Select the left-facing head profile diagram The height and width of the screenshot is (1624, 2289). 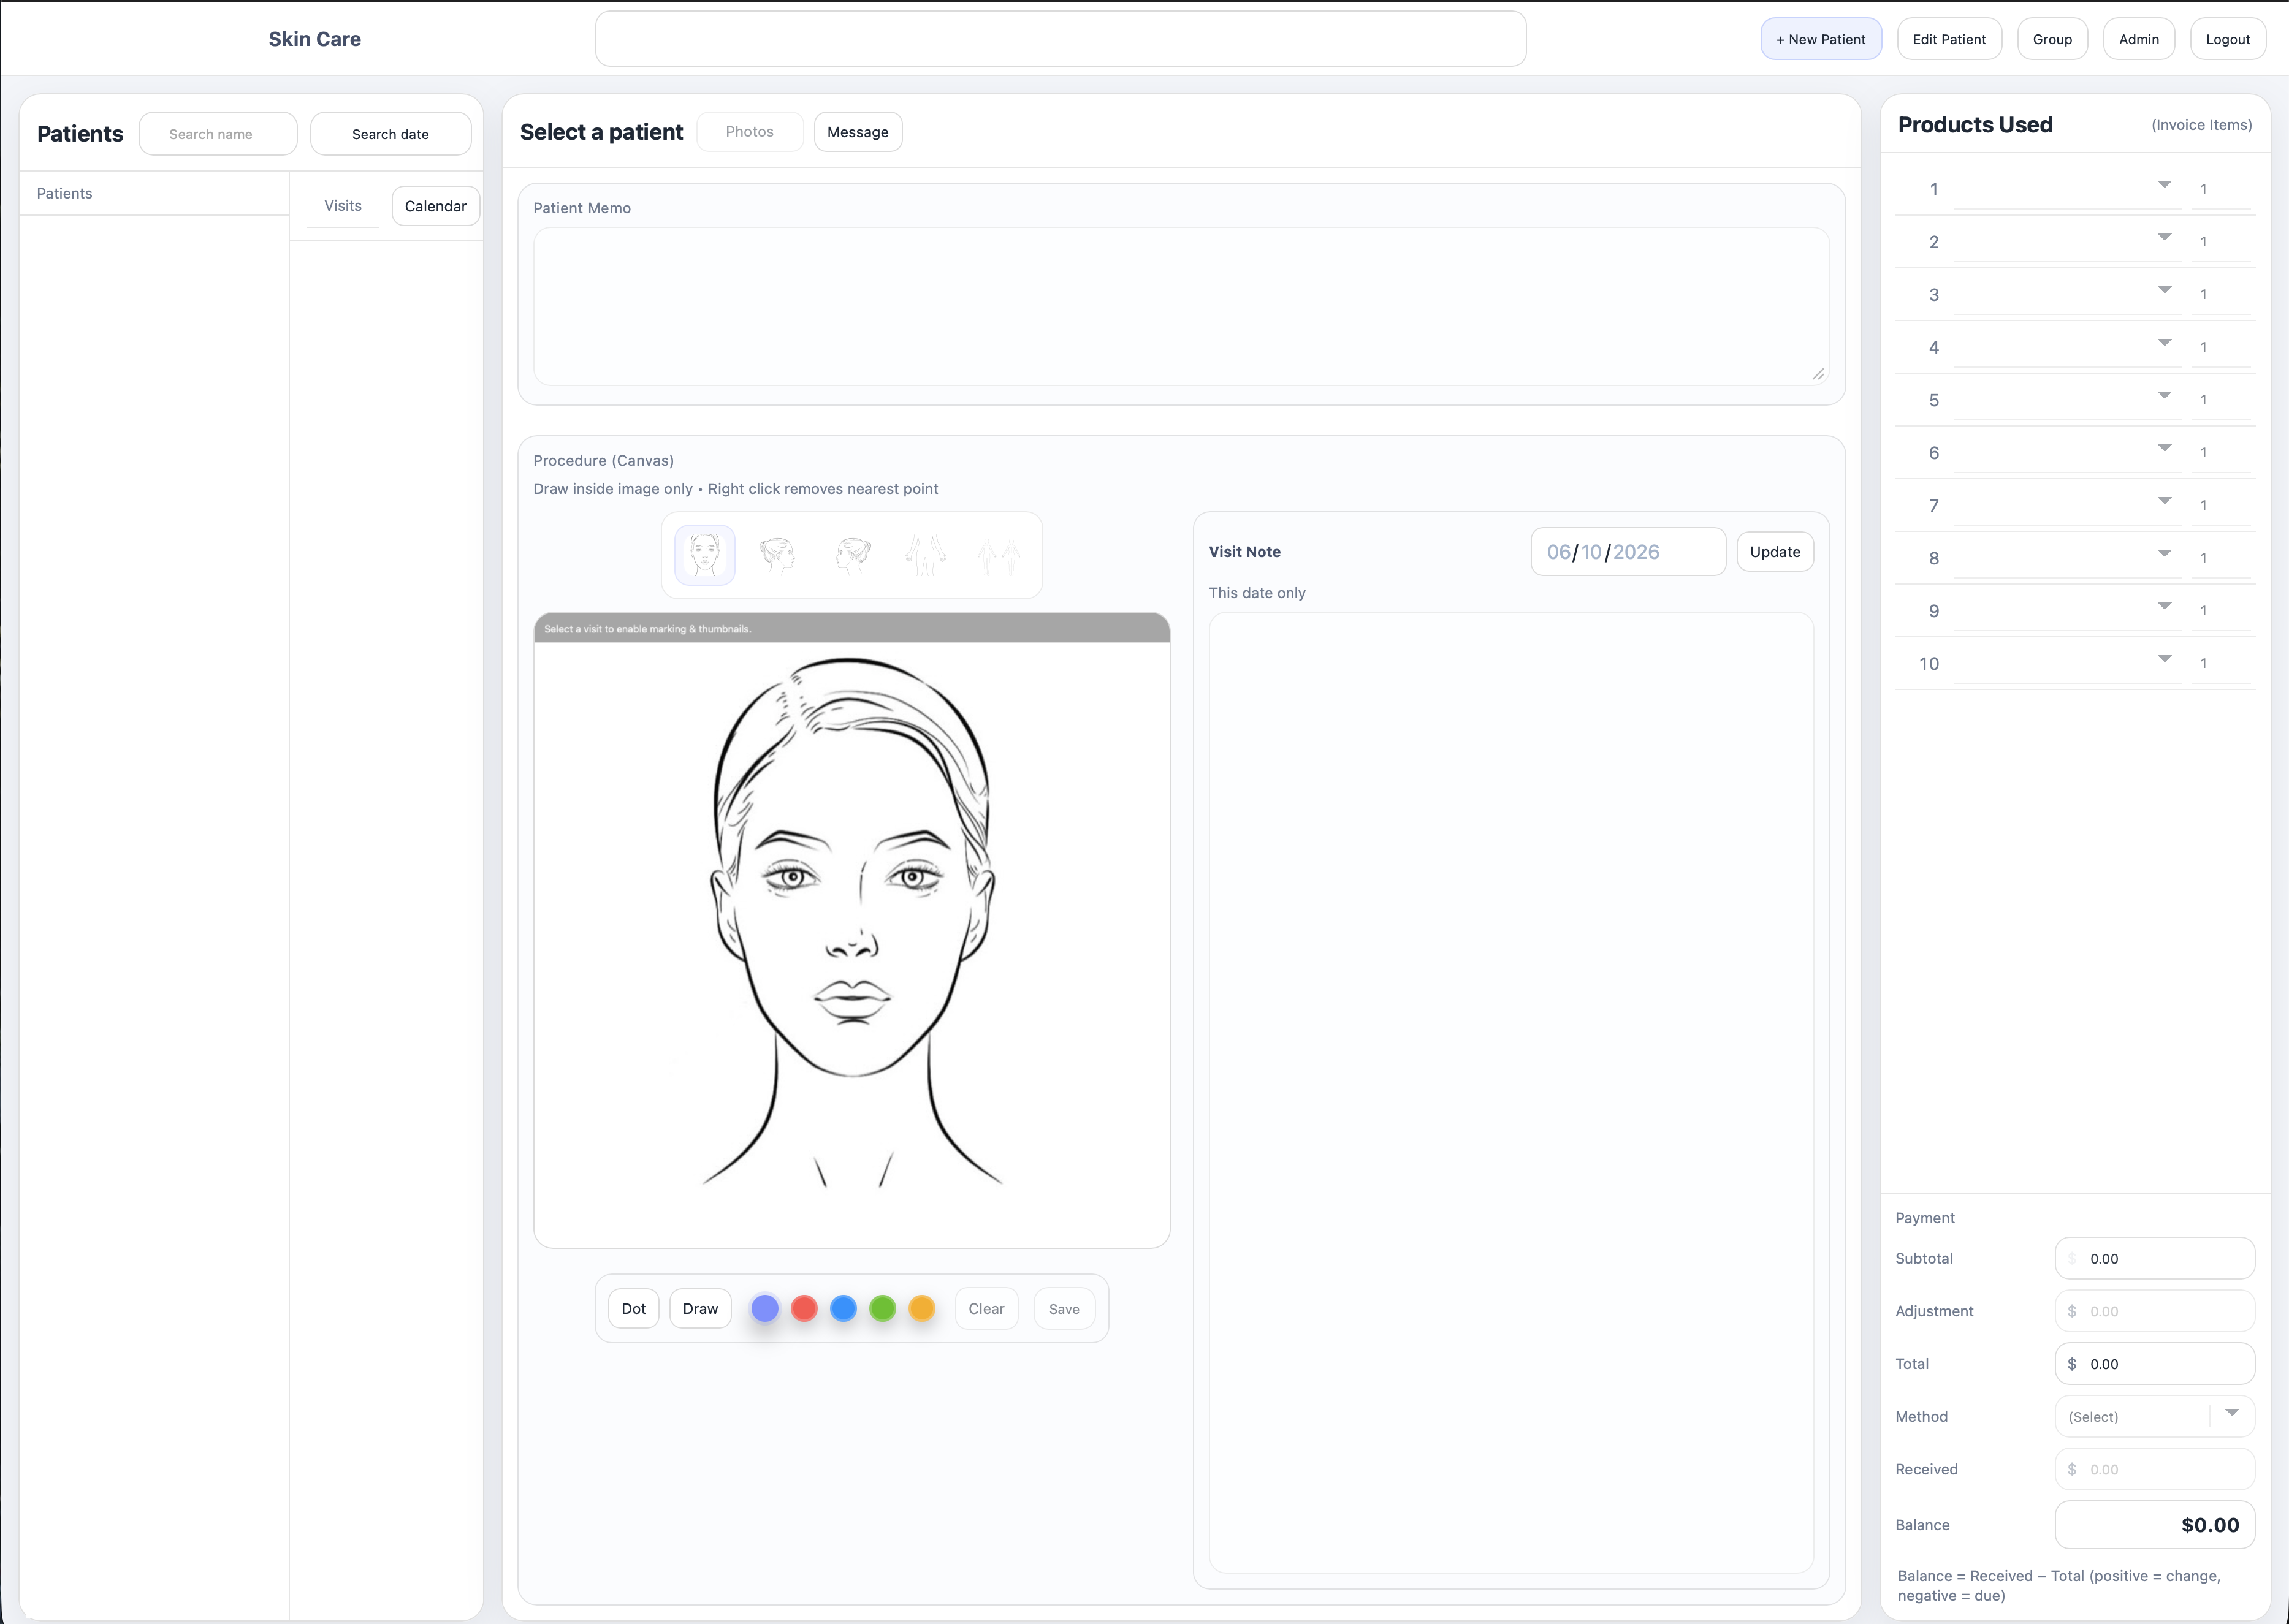[852, 555]
